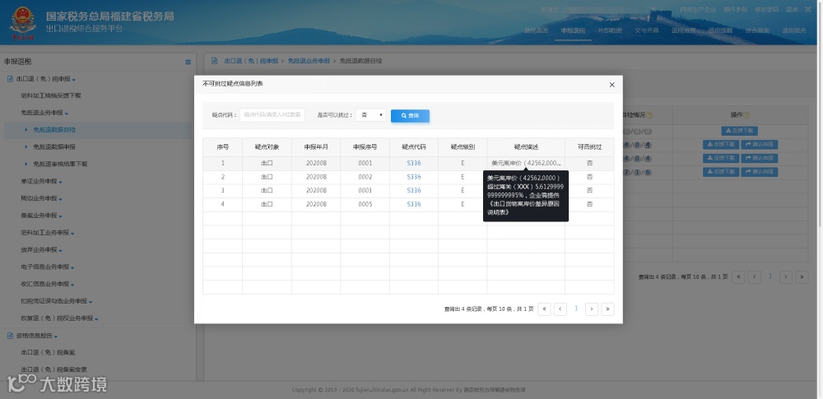Switch to 退税服务 top navigation tab
Image resolution: width=823 pixels, height=399 pixels.
[x=793, y=31]
